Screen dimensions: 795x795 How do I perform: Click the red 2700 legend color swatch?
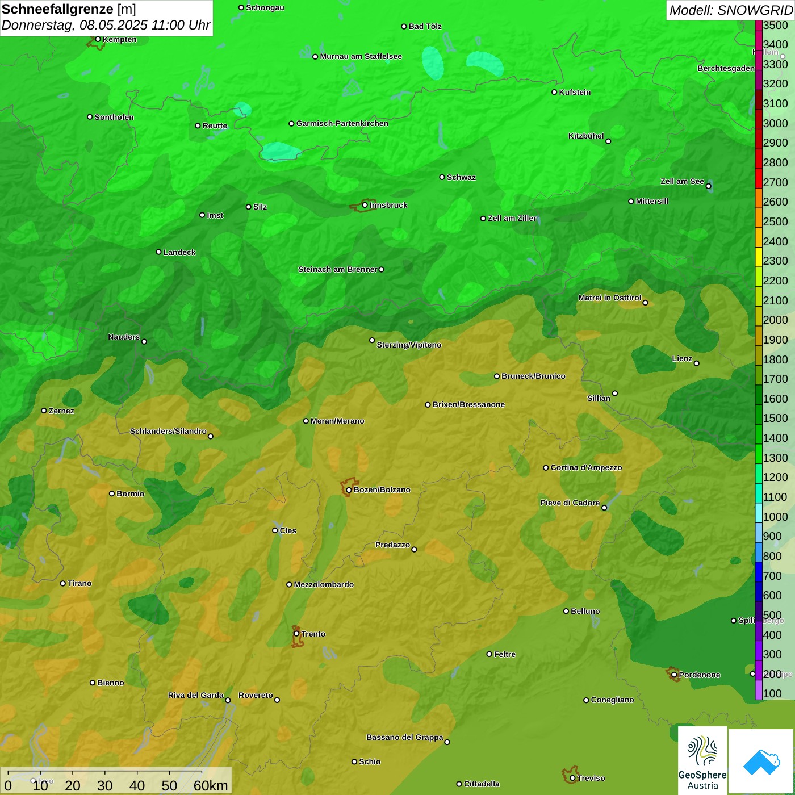pyautogui.click(x=758, y=178)
